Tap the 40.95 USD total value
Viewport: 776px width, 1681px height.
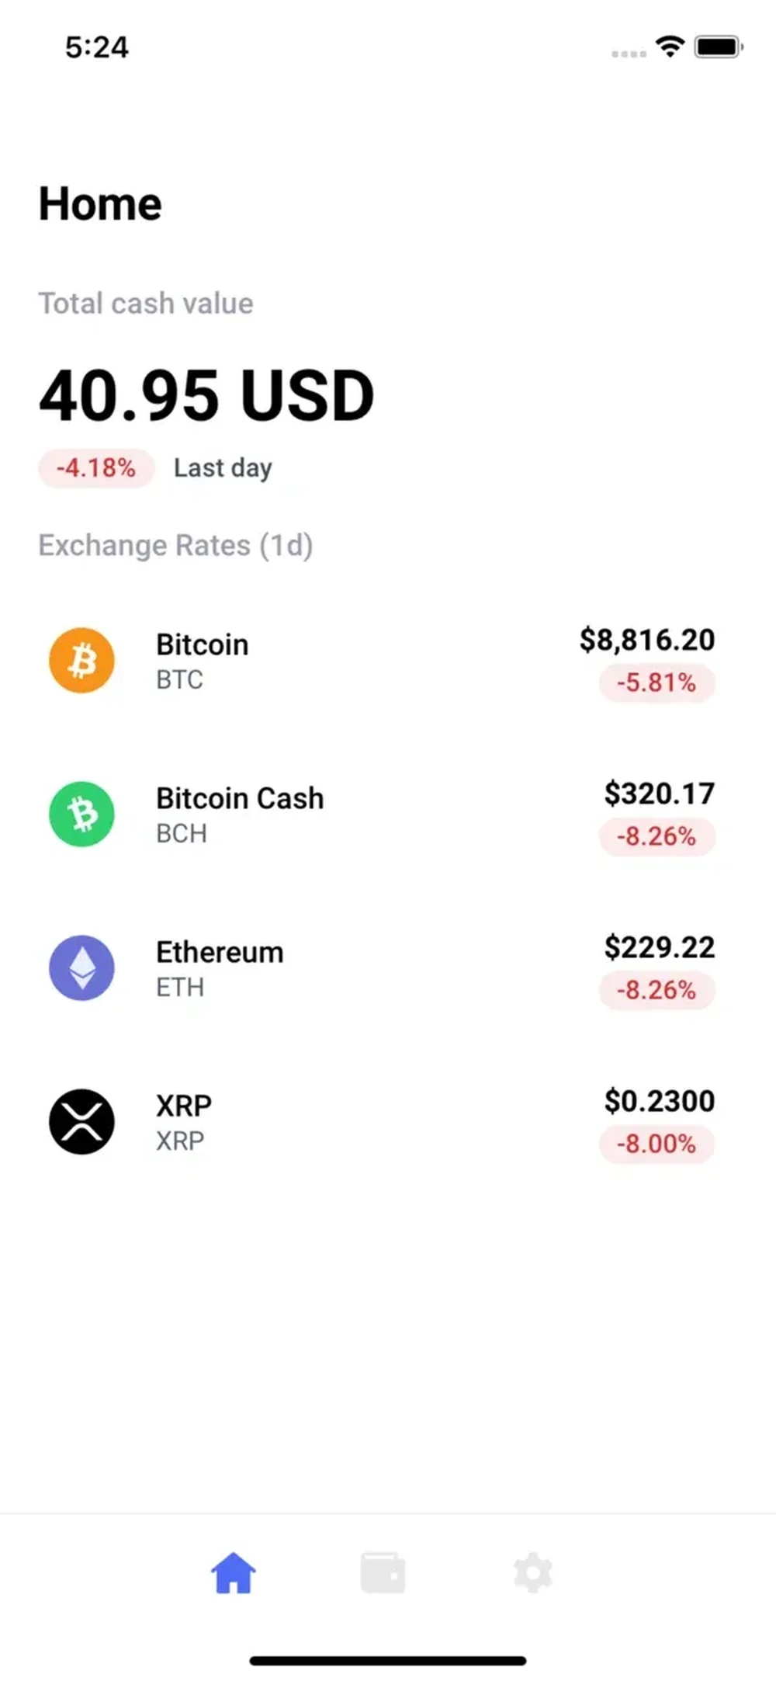click(x=206, y=395)
